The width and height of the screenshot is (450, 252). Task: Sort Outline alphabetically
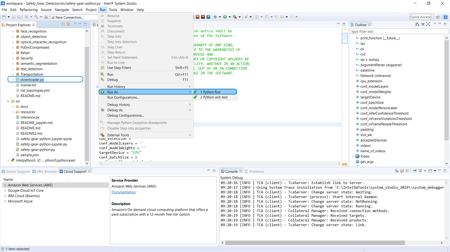tap(417, 24)
